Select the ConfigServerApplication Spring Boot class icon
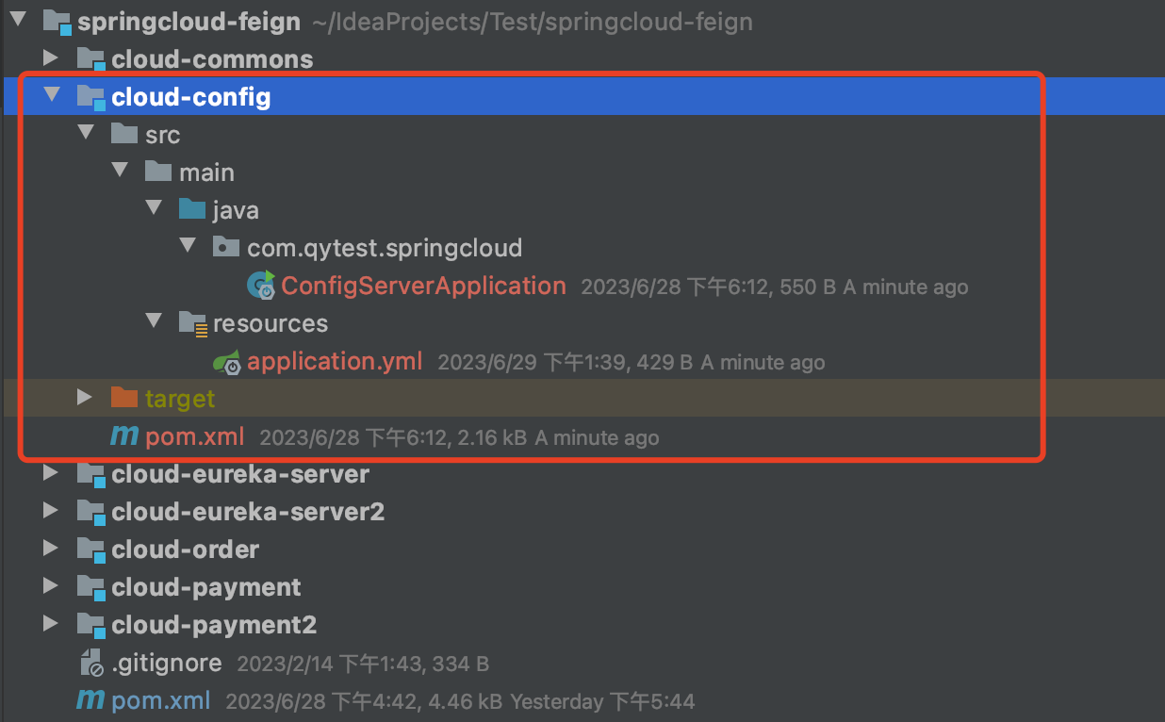Viewport: 1165px width, 722px height. [262, 286]
